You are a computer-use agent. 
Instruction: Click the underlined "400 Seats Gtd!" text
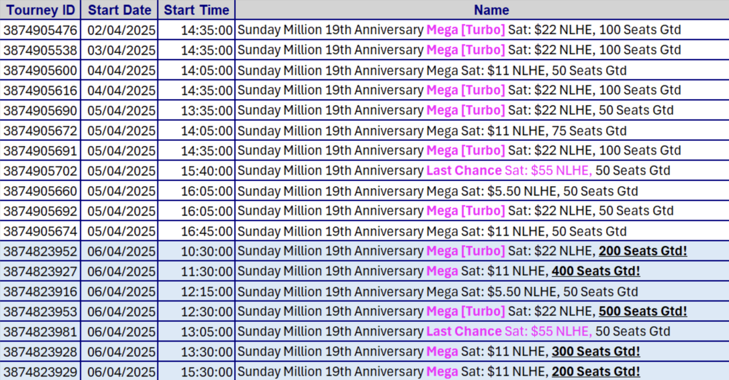point(596,271)
